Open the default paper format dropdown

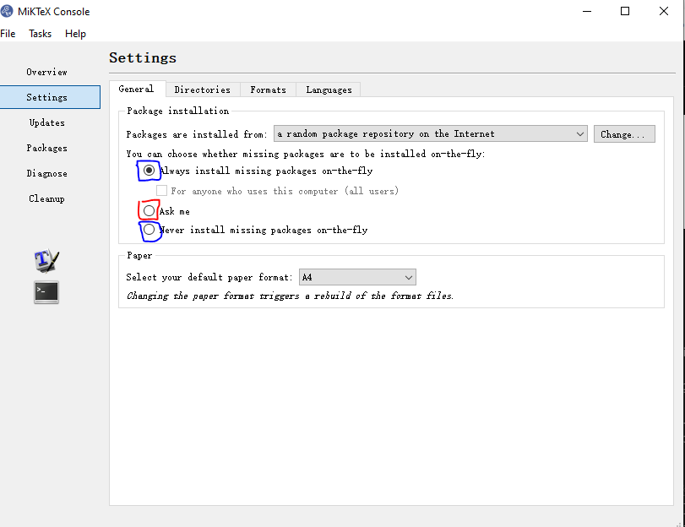pyautogui.click(x=357, y=277)
